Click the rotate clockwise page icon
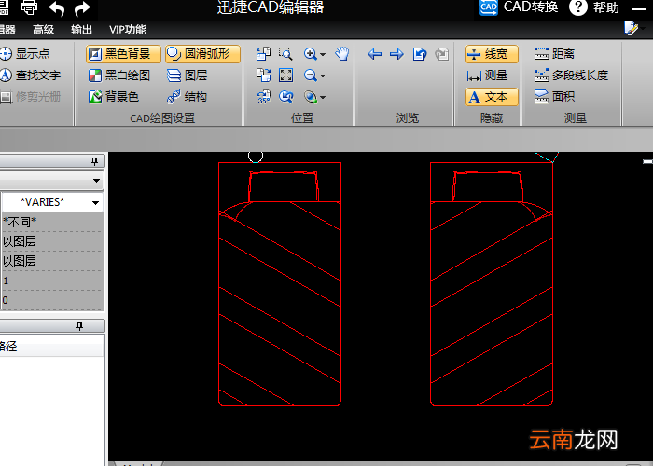This screenshot has width=653, height=466. coord(263,75)
